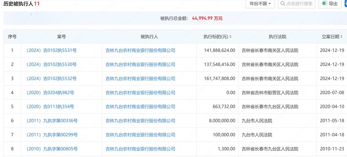Click the 被执行人 column header
This screenshot has width=347, height=157.
coord(149,37)
